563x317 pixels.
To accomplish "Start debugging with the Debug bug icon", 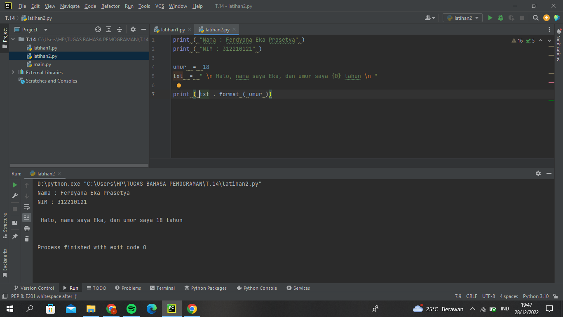I will [x=500, y=18].
